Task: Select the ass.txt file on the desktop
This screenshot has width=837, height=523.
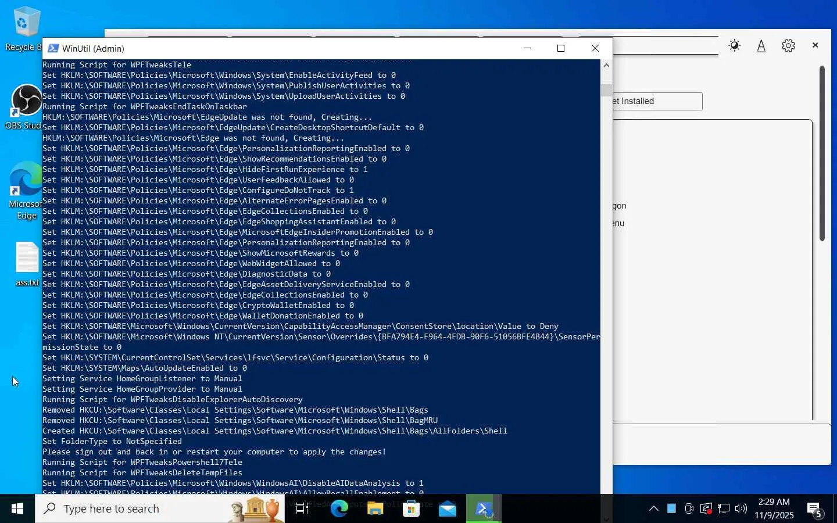Action: point(27,264)
